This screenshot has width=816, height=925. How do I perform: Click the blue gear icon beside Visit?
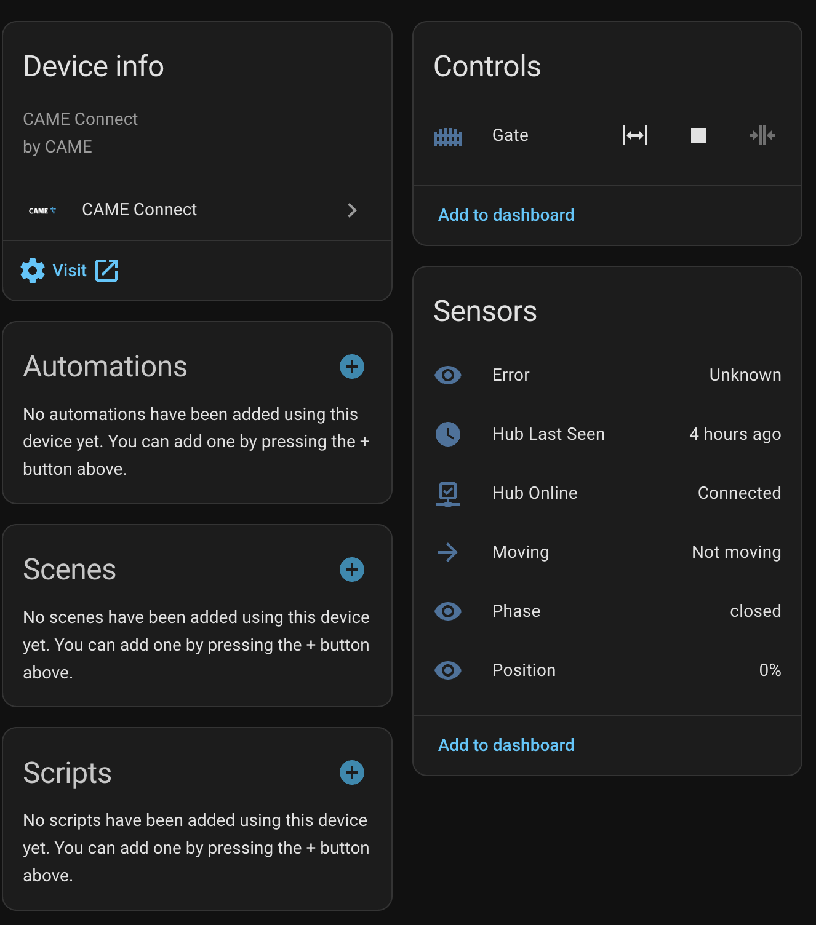[x=33, y=271]
